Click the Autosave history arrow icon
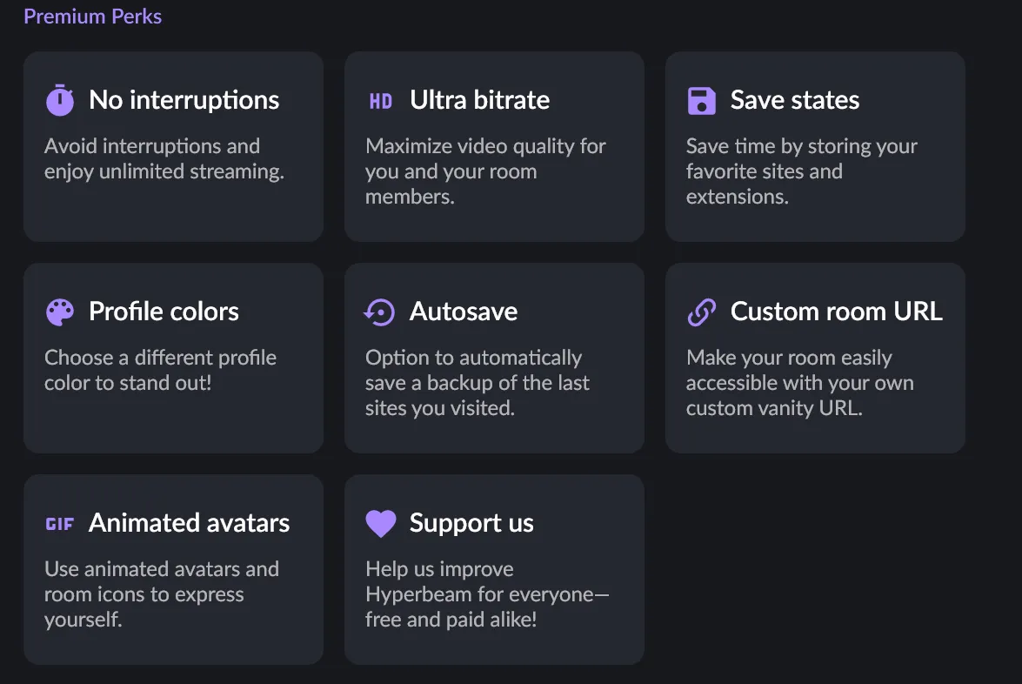Image resolution: width=1022 pixels, height=684 pixels. [379, 312]
